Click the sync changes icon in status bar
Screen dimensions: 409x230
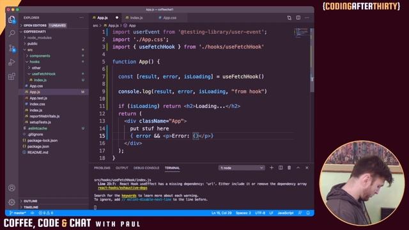click(x=33, y=213)
